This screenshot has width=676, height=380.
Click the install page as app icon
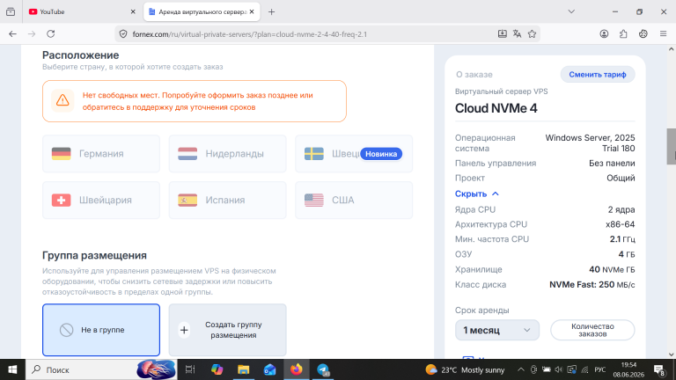pos(503,33)
